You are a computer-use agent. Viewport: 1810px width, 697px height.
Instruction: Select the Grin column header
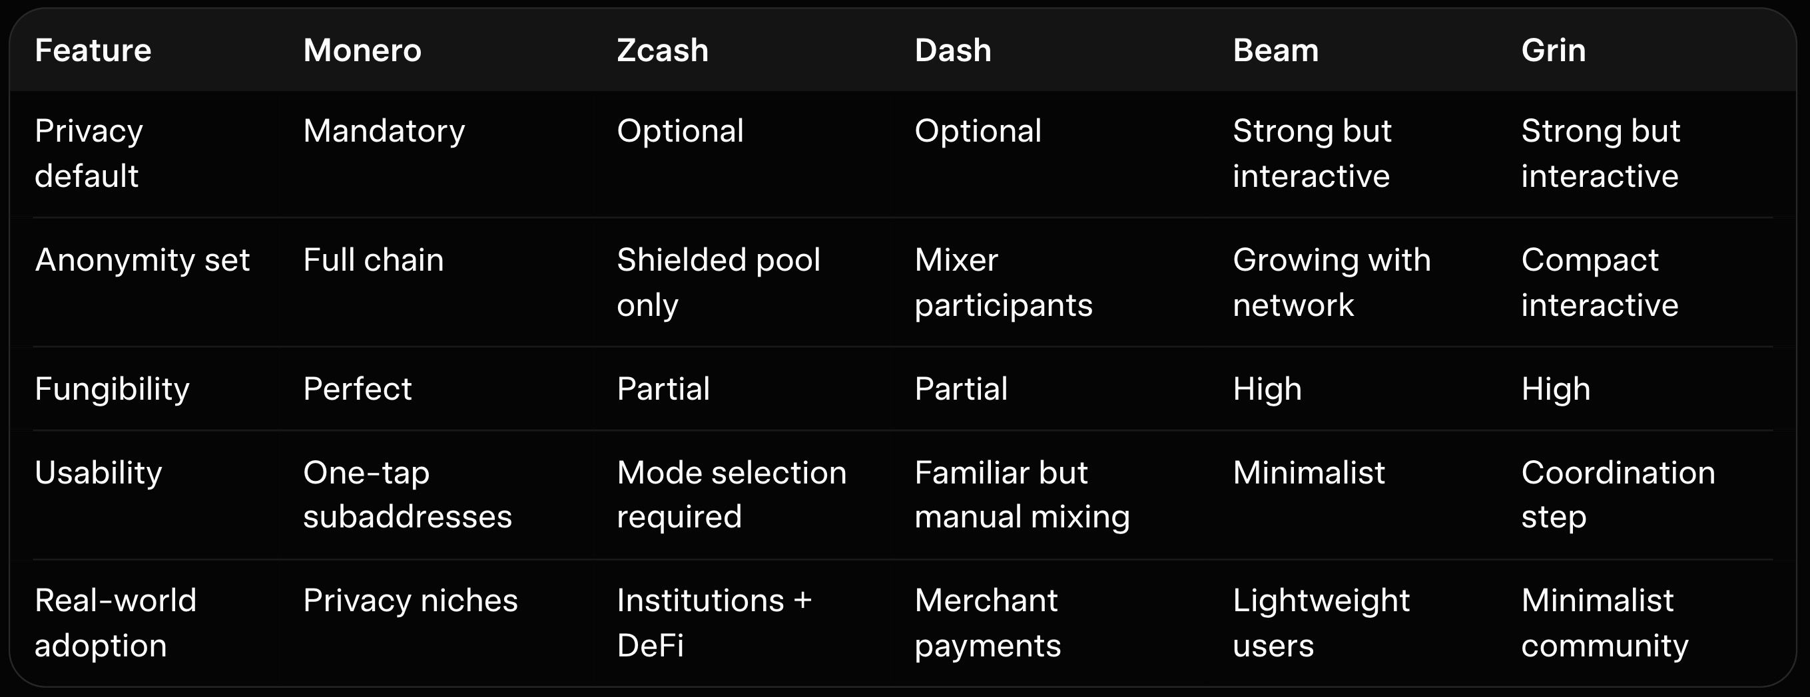pyautogui.click(x=1553, y=51)
